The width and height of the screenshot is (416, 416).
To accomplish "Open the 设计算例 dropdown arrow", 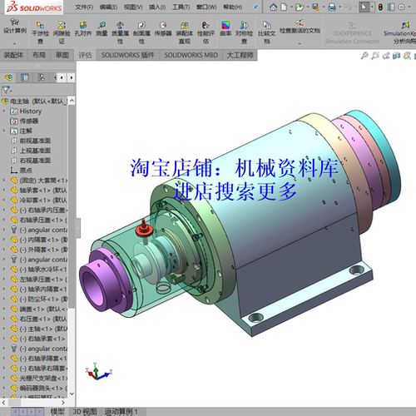I will pyautogui.click(x=15, y=43).
